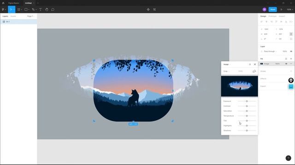Screen dimensions: 295x165
Task: Select the Pen tool
Action: pos(33,10)
